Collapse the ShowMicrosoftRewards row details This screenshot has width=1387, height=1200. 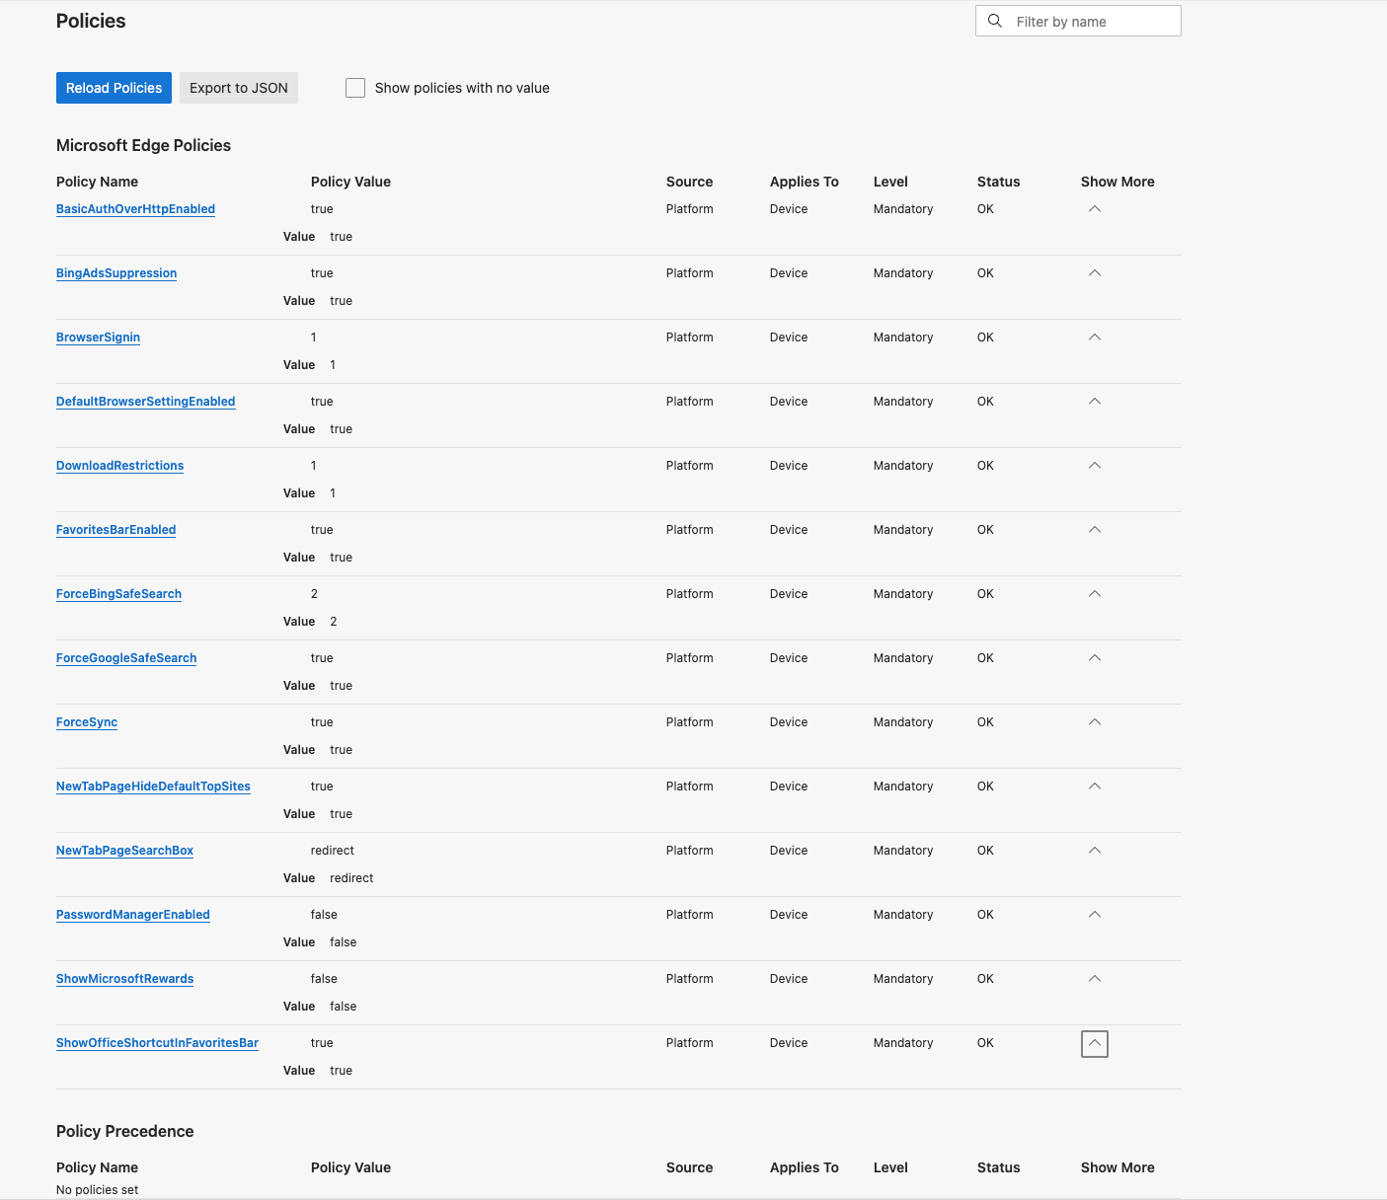click(1094, 979)
